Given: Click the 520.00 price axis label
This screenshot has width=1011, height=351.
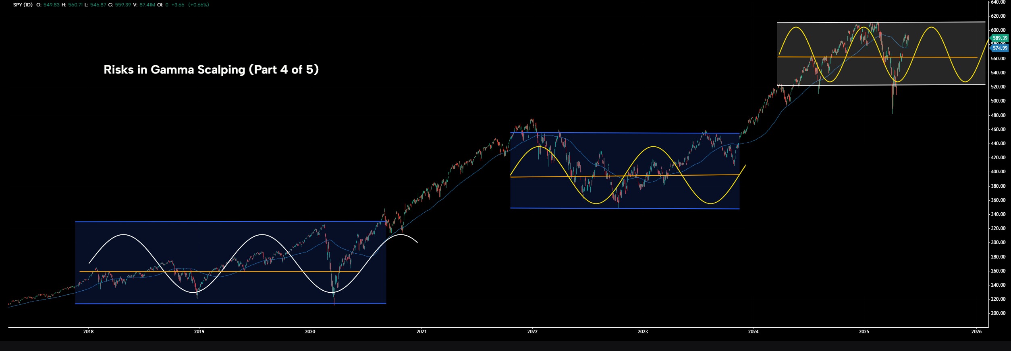Looking at the screenshot, I should (998, 87).
